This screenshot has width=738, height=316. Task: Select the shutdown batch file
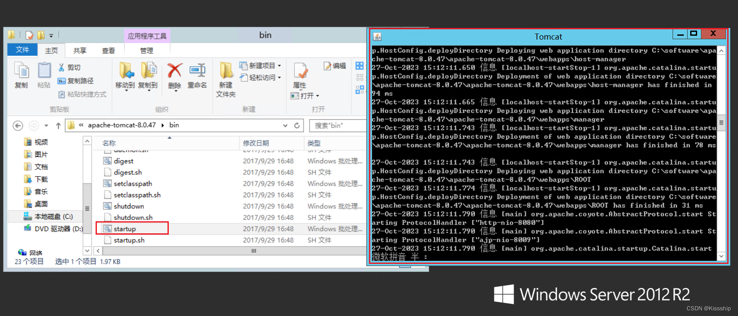[129, 206]
